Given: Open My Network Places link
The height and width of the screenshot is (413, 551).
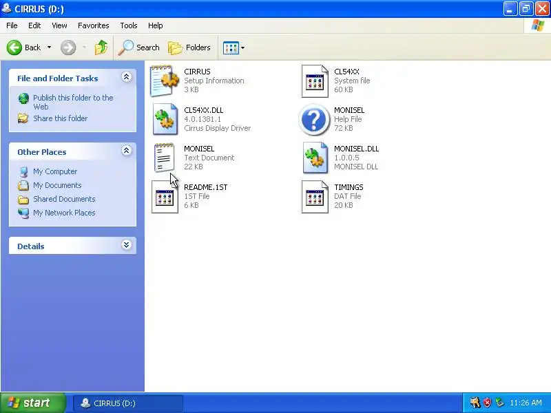Looking at the screenshot, I should tap(64, 213).
